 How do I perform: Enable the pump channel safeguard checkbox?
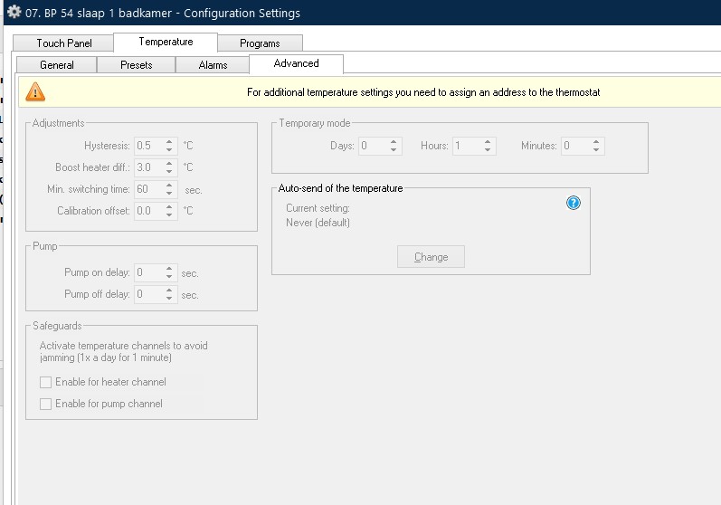click(46, 404)
